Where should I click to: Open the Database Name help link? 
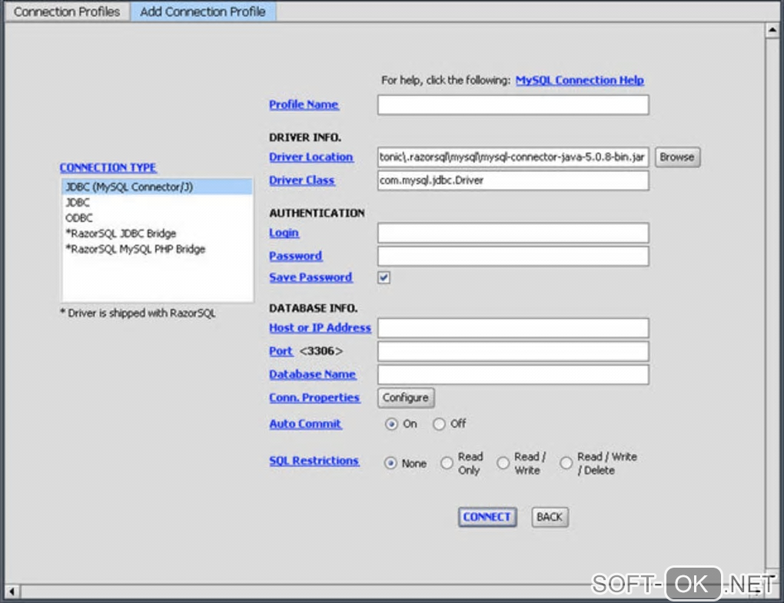313,375
